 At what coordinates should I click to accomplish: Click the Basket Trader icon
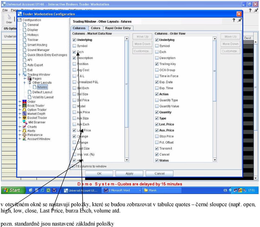[24, 118]
